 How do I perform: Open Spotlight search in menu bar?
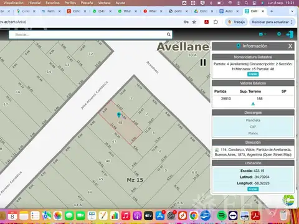[246, 3]
